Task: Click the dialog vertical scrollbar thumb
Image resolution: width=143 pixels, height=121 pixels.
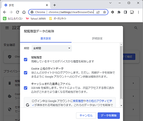Action: (x=121, y=73)
